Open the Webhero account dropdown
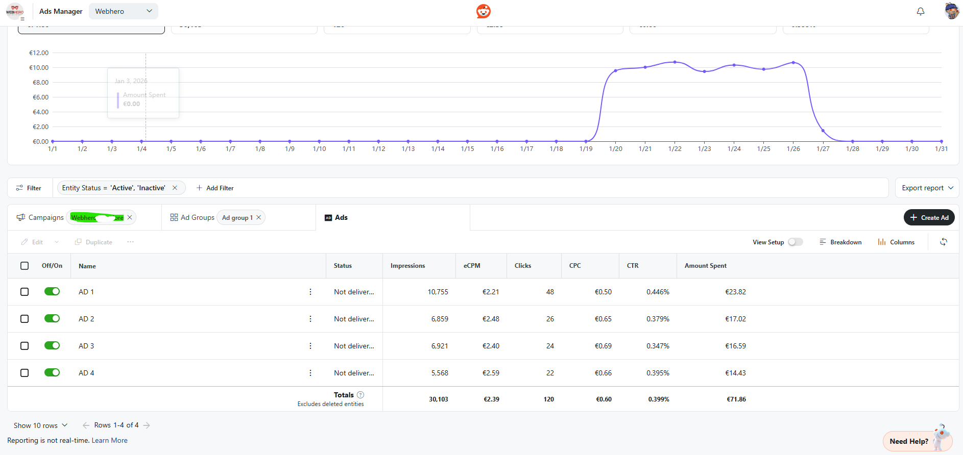Screen dimensions: 963x455 (x=123, y=11)
